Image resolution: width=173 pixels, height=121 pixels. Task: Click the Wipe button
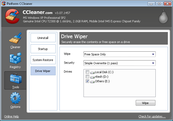coord(145,103)
